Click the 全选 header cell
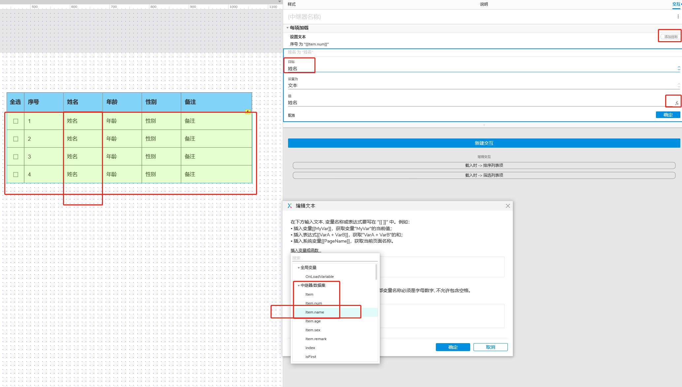The height and width of the screenshot is (387, 682). pos(16,102)
